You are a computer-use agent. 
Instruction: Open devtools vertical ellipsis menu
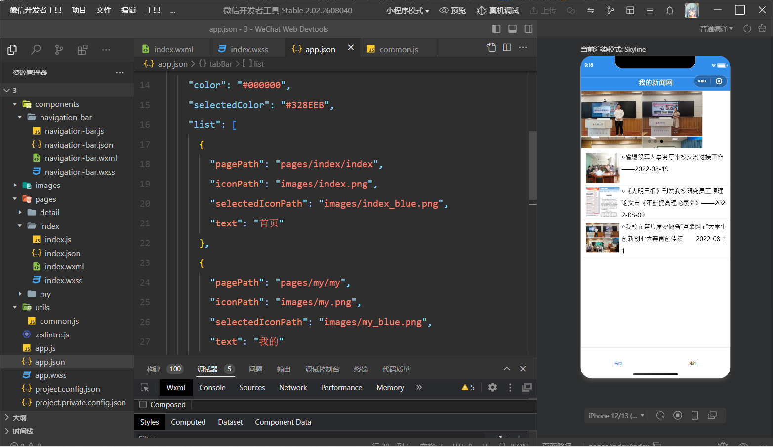[x=510, y=388]
